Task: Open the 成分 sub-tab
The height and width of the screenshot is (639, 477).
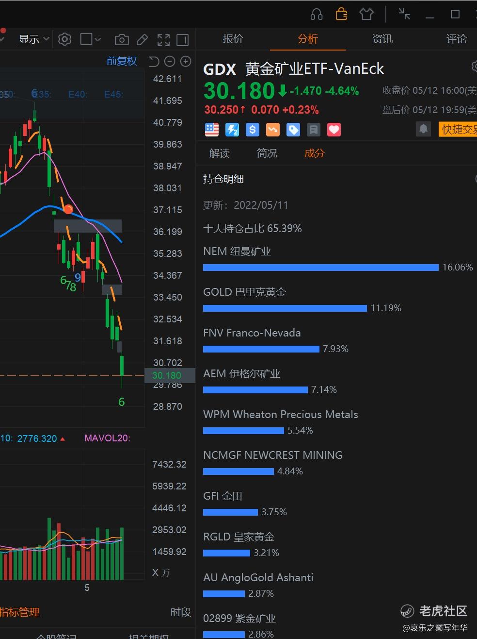Action: point(315,153)
